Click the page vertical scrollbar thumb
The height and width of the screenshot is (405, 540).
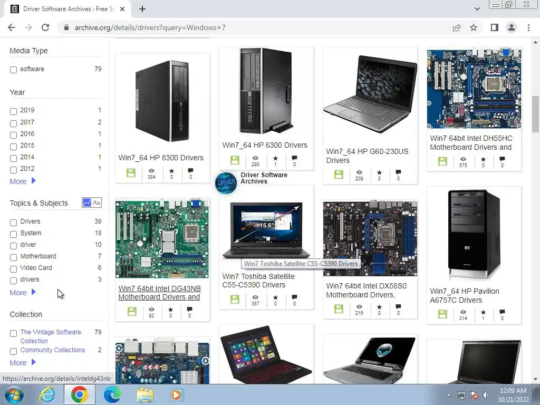pos(535,114)
